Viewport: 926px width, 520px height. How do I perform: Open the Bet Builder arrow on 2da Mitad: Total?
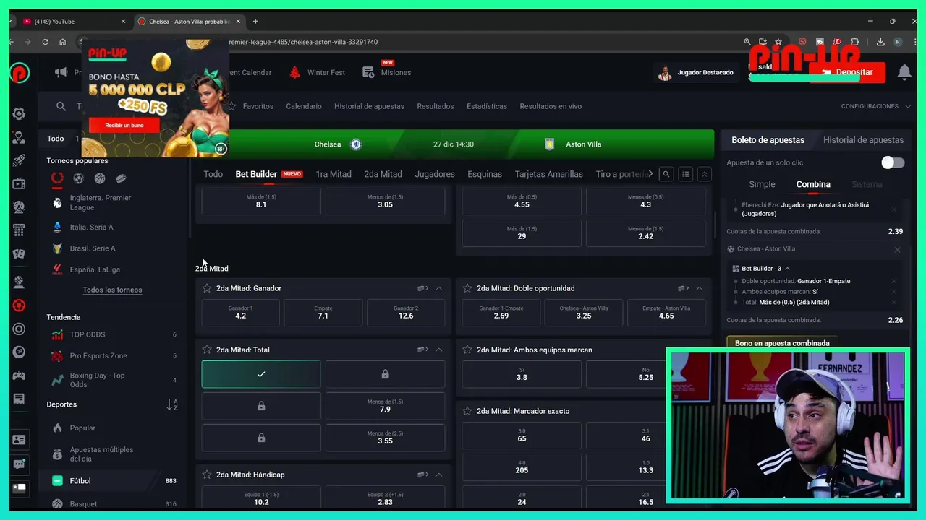pos(422,350)
